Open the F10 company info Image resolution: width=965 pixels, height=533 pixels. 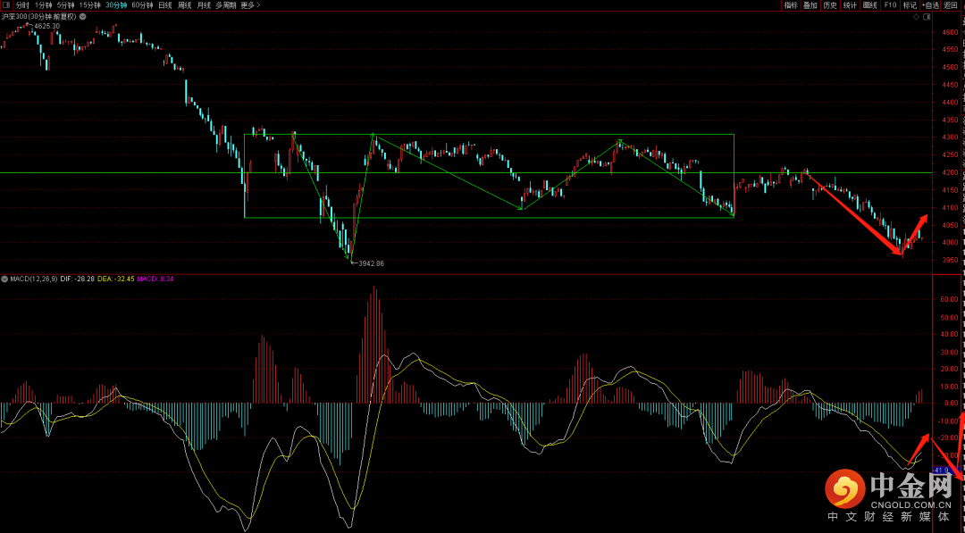tap(890, 5)
